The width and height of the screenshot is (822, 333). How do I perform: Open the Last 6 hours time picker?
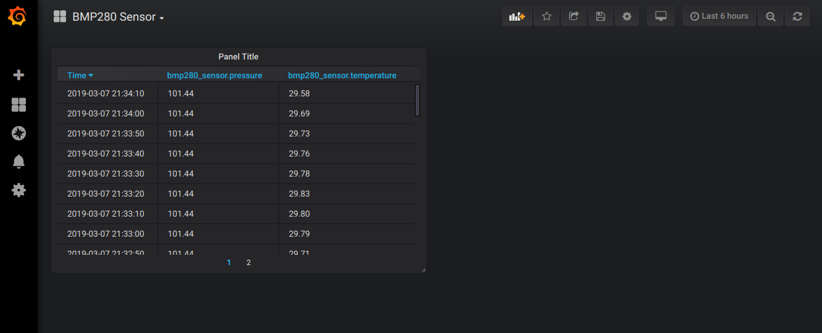pos(719,17)
